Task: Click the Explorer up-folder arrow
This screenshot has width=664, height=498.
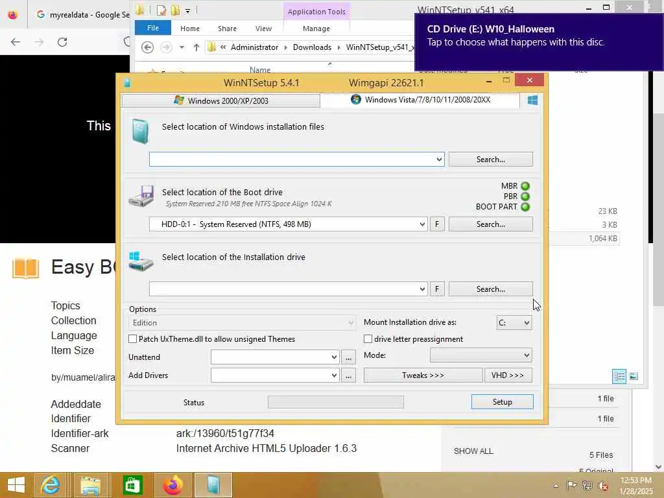Action: point(196,47)
